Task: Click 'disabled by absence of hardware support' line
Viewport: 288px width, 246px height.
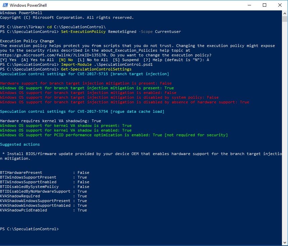Action: pos(125,102)
